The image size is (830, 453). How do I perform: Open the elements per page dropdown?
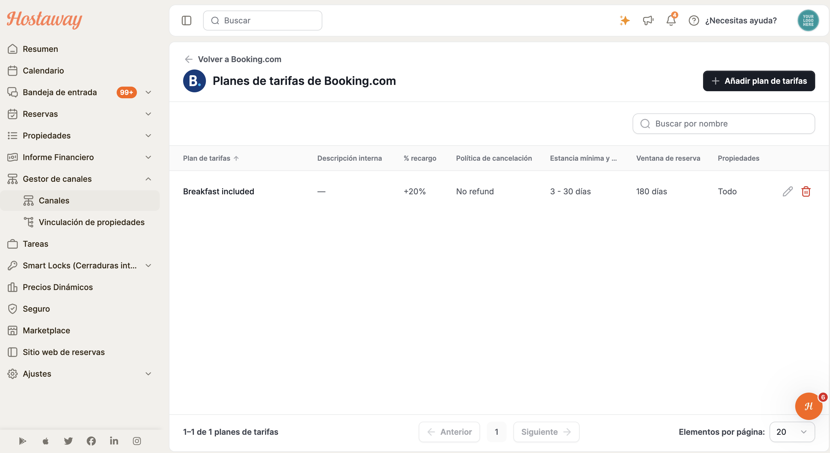coord(792,432)
